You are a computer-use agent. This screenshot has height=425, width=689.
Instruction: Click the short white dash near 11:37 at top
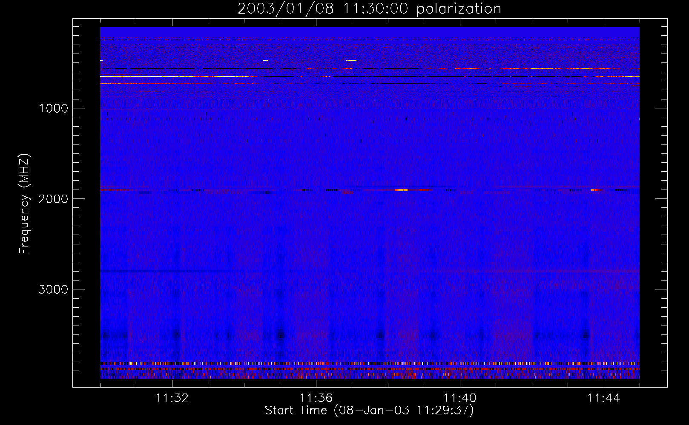[x=351, y=60]
